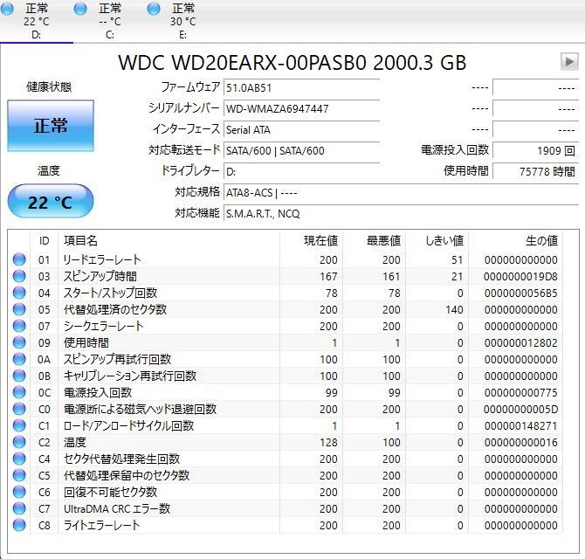The image size is (585, 559).
Task: Click status orb for ID 04 row
Action: pos(19,293)
